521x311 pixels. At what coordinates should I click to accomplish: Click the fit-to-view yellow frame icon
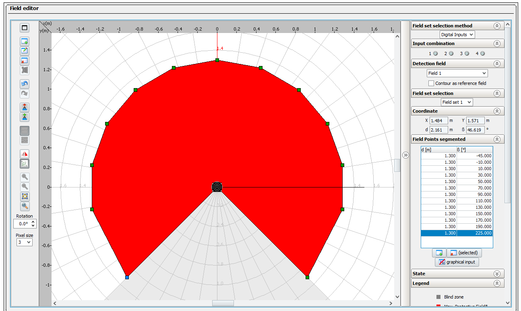point(25,197)
